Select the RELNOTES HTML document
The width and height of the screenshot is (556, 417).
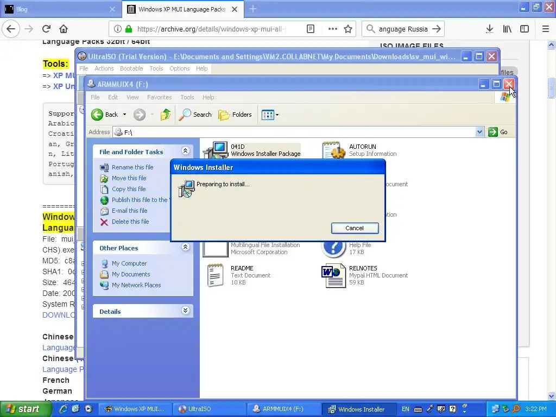coord(364,275)
